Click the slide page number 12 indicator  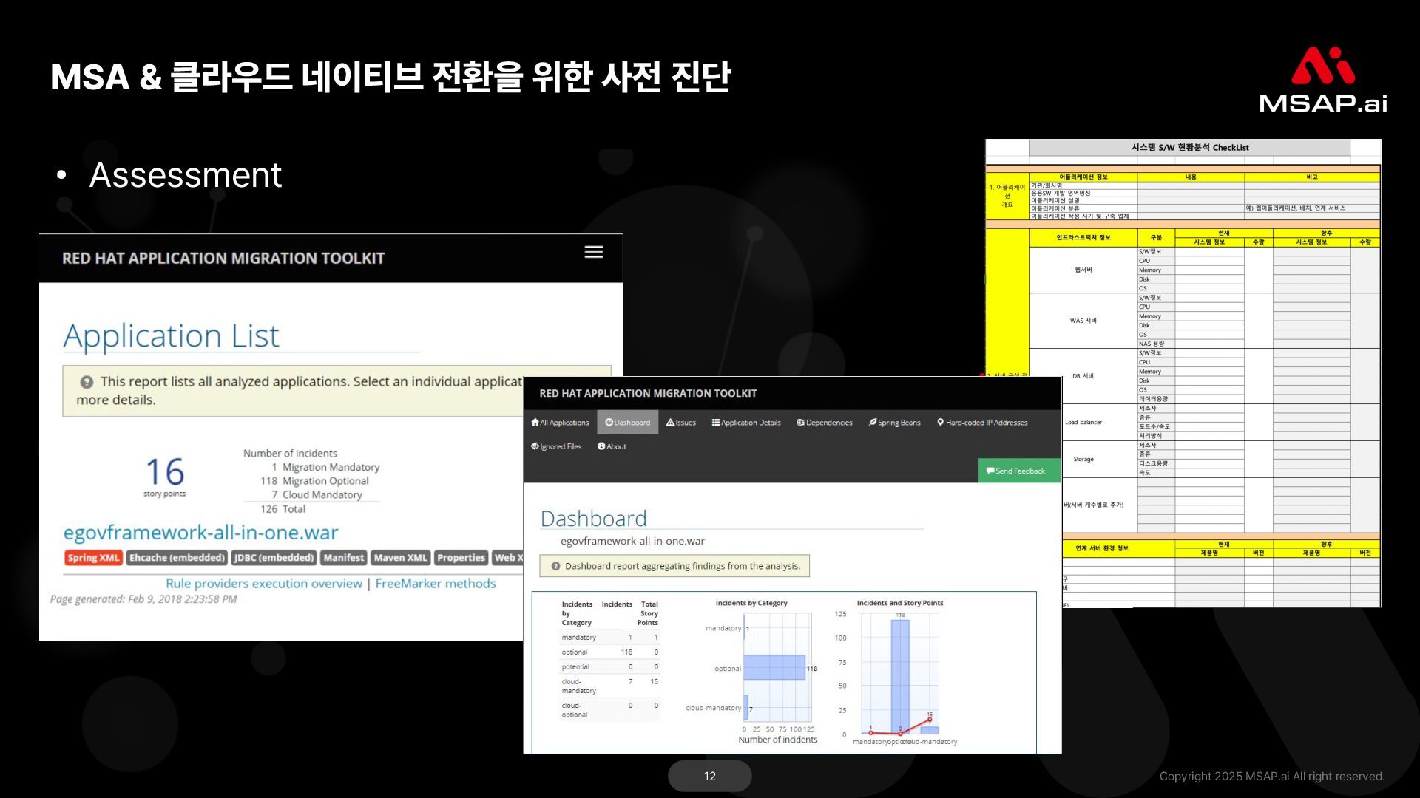point(710,776)
